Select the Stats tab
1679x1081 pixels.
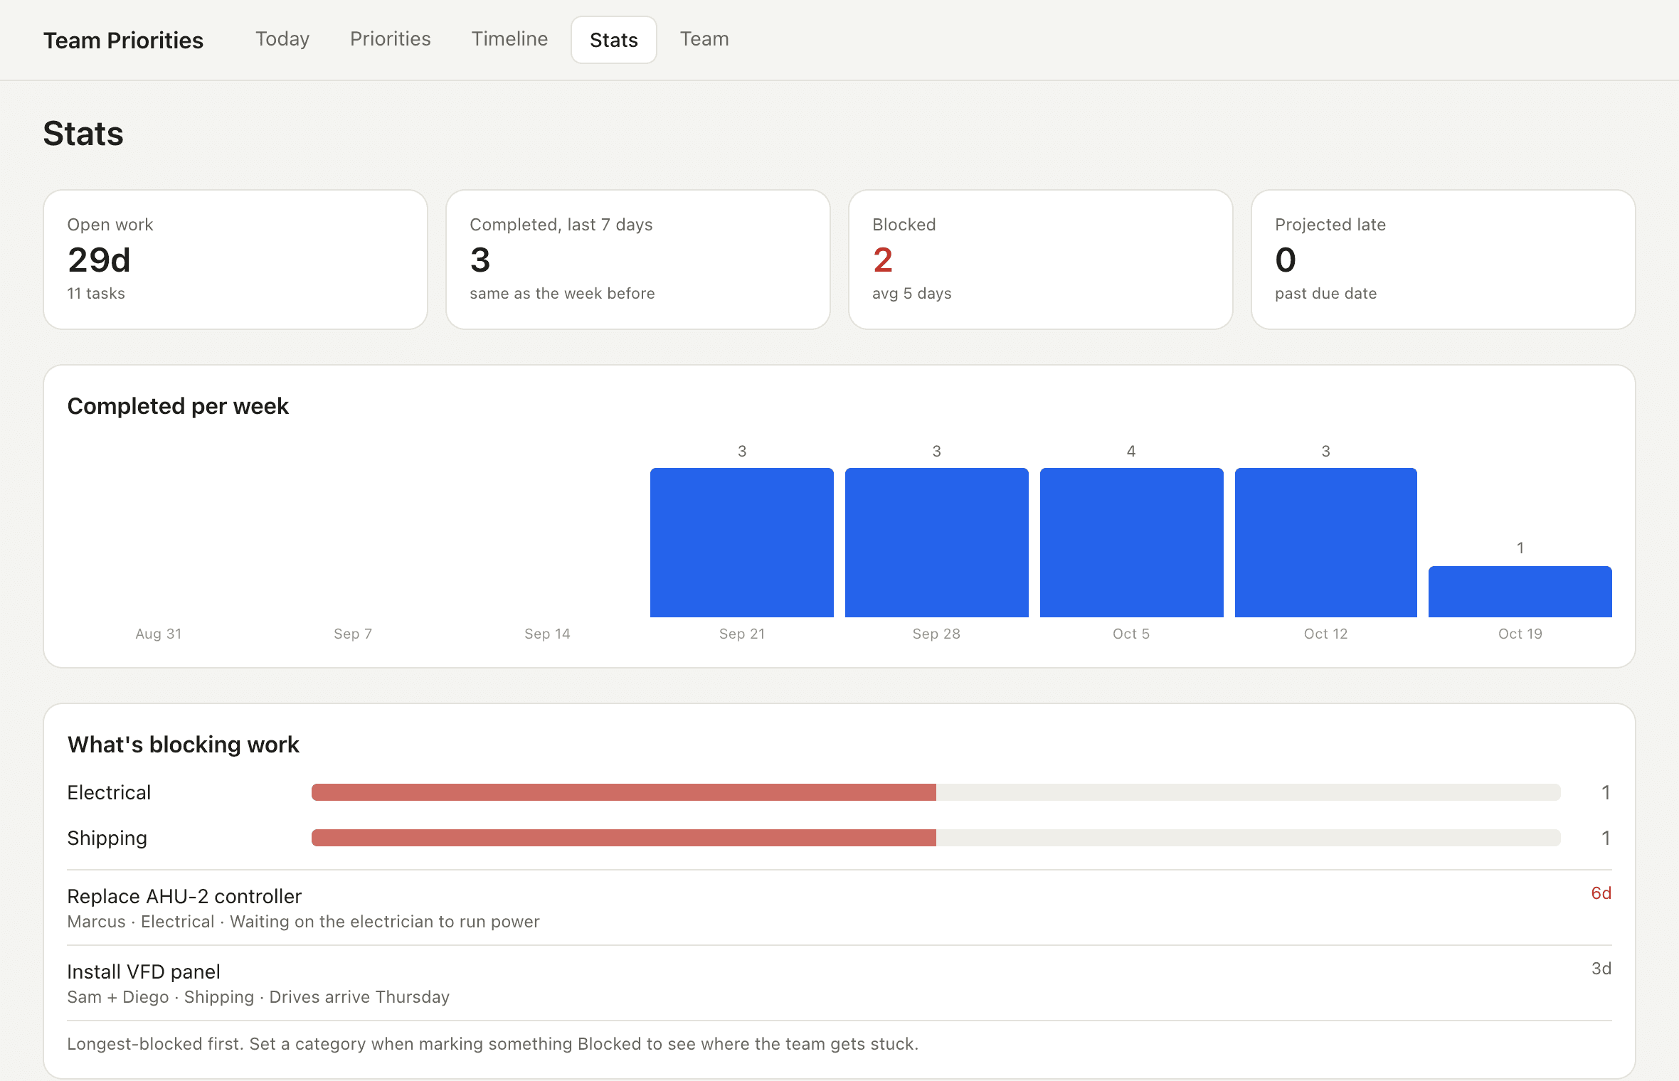coord(613,40)
